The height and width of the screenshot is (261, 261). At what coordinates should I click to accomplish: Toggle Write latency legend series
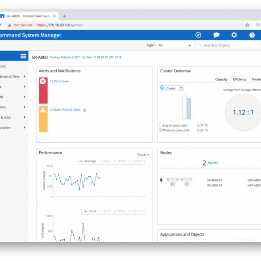click(119, 161)
